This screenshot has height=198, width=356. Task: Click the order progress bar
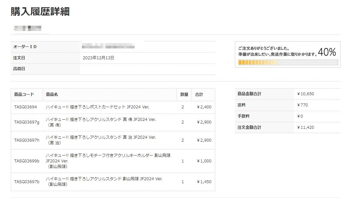pyautogui.click(x=288, y=62)
